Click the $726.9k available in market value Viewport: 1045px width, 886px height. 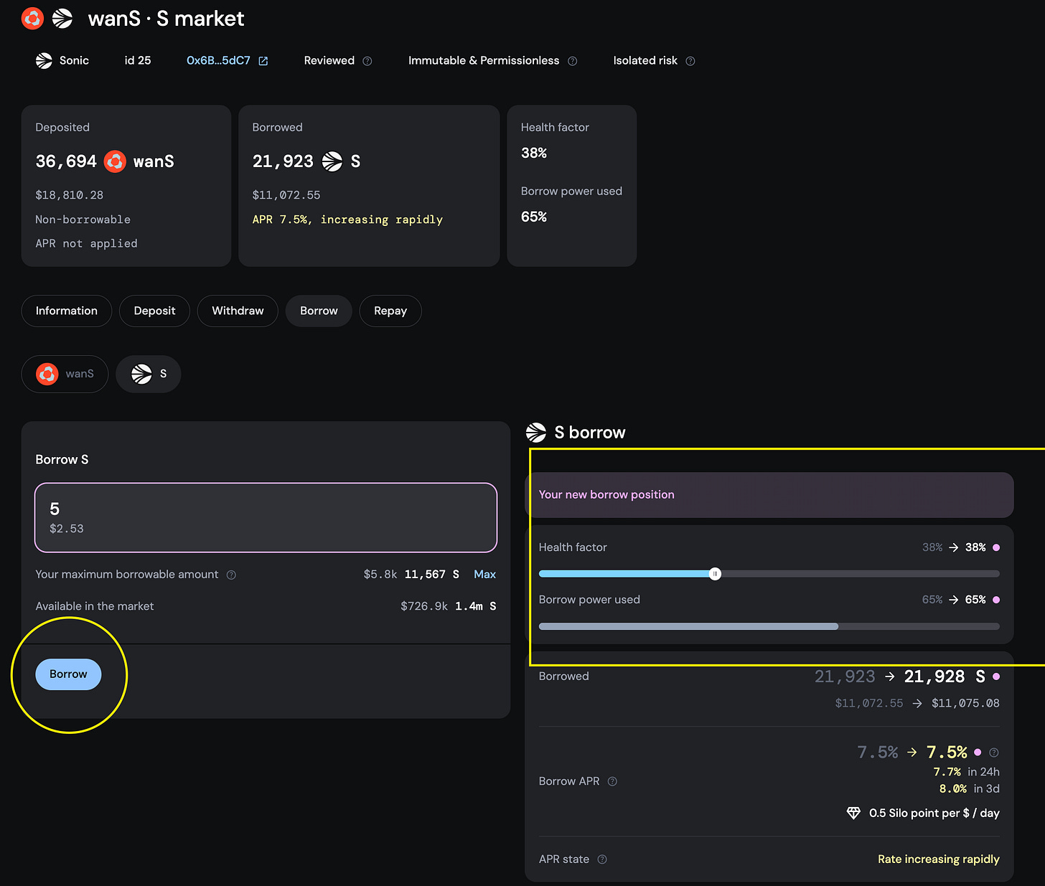coord(424,606)
